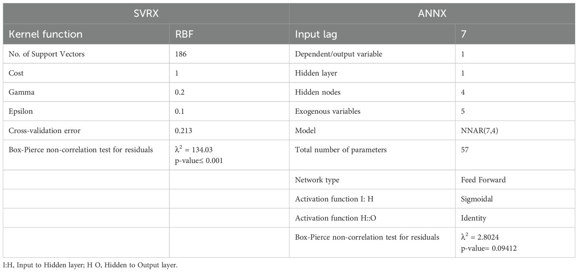The image size is (578, 272).
Task: Select the Sigmoidal activation value
Action: 477,199
